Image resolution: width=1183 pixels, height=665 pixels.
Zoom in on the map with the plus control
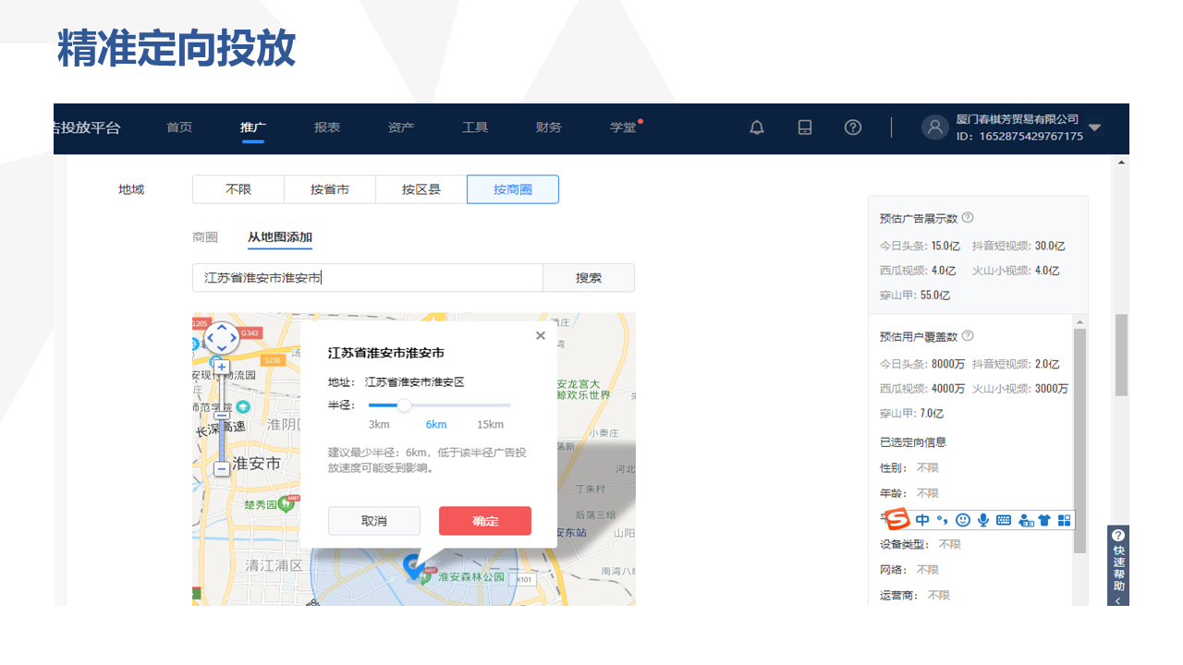222,367
